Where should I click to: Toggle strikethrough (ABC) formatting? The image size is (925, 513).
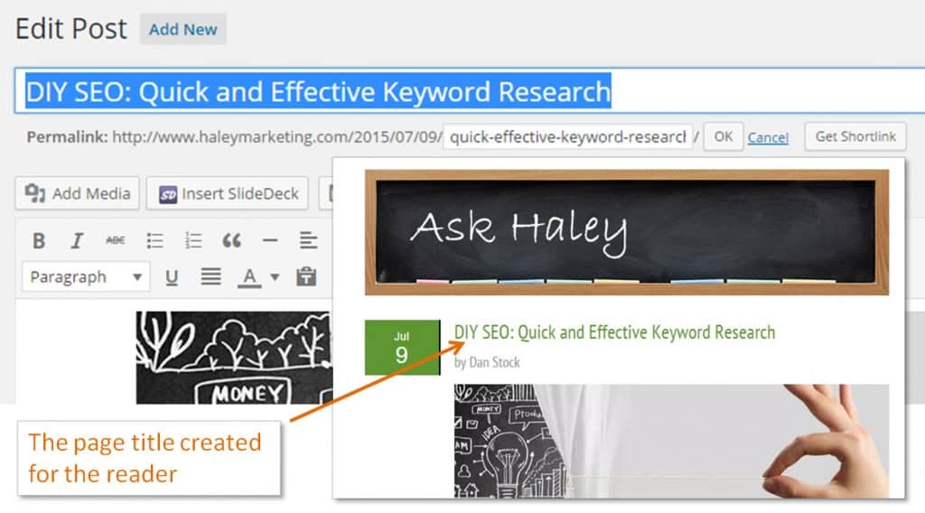point(115,240)
